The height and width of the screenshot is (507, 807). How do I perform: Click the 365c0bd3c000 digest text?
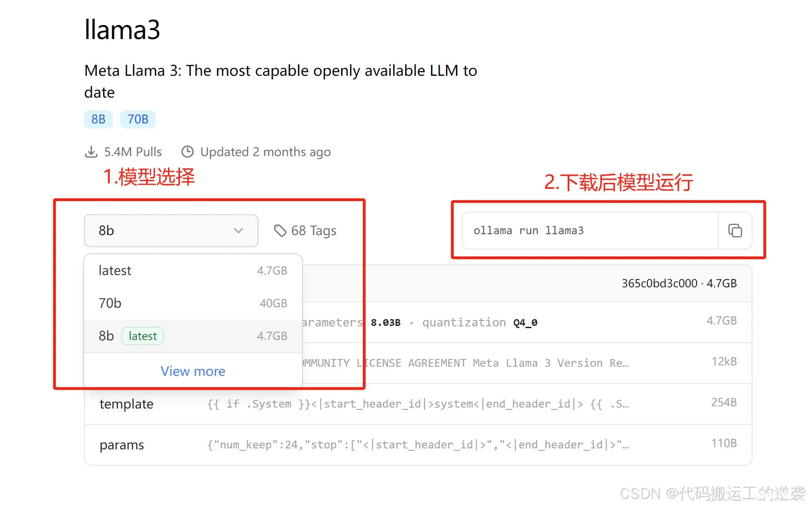pyautogui.click(x=659, y=283)
